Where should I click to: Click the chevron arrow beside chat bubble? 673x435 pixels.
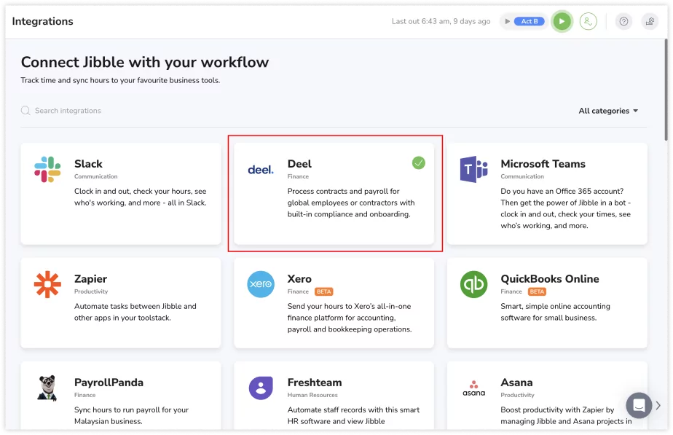pyautogui.click(x=658, y=405)
